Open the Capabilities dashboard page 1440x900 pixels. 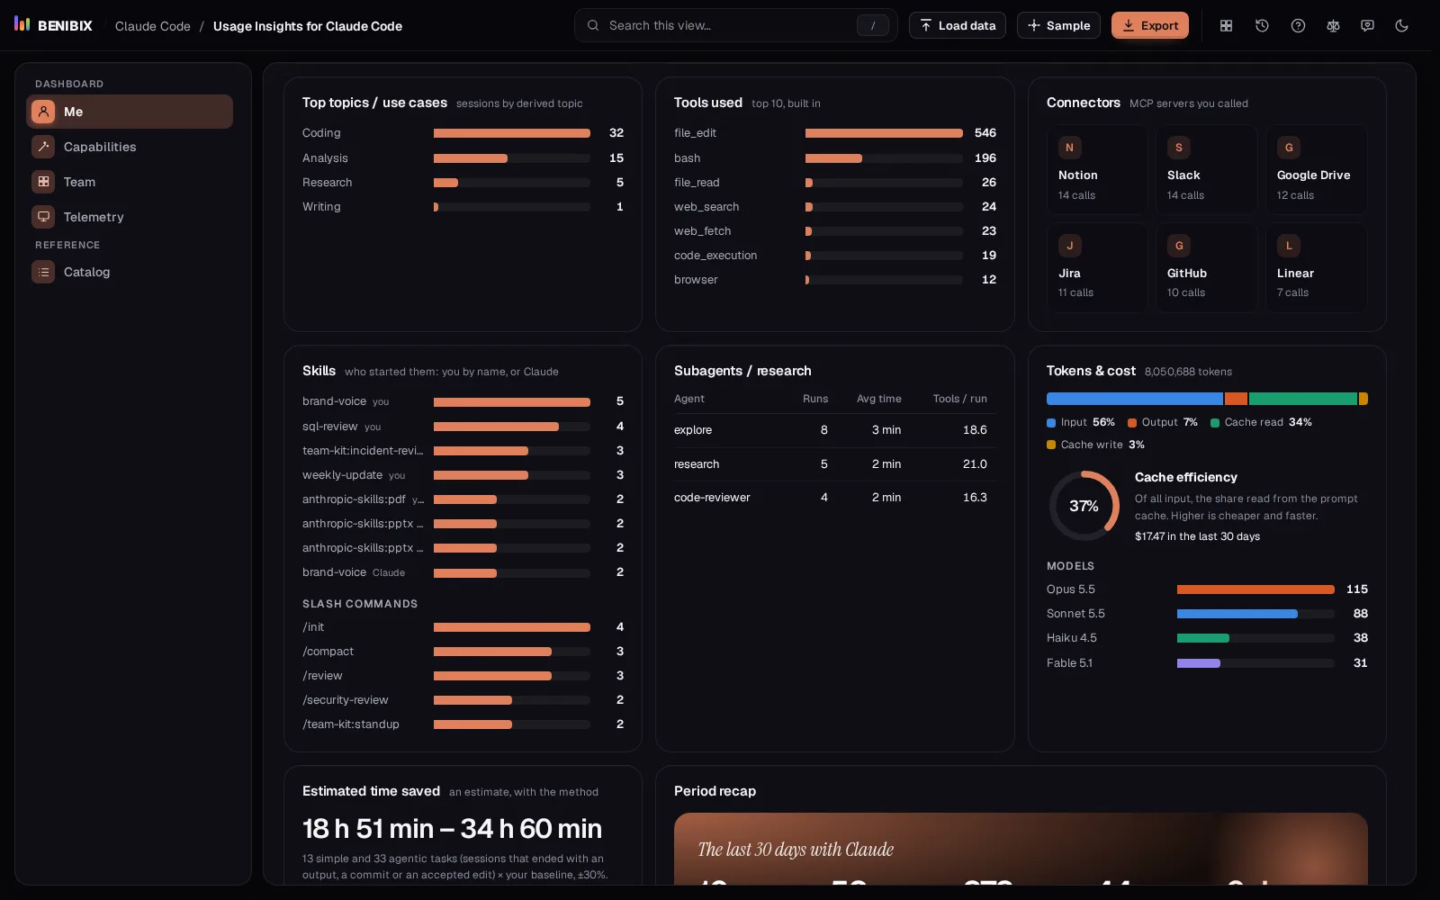[x=130, y=147]
